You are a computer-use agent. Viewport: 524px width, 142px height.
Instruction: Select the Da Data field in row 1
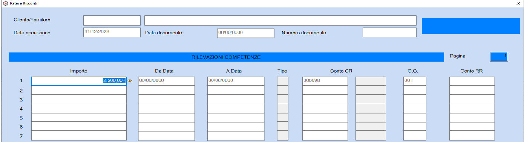167,81
